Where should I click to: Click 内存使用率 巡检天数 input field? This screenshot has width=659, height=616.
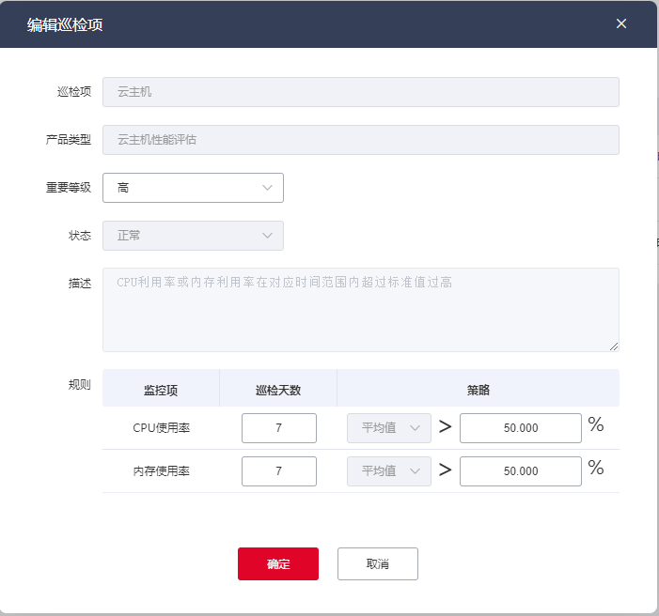[279, 471]
